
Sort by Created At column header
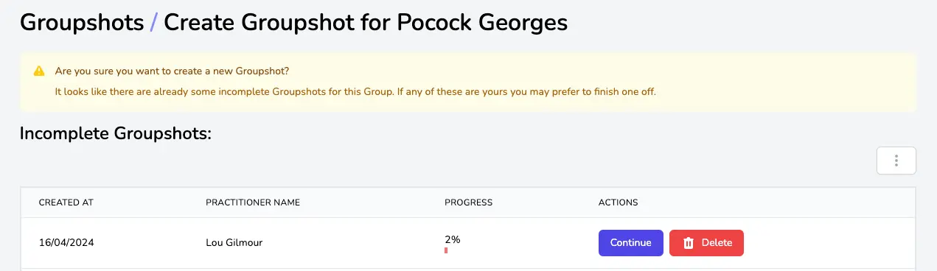[66, 203]
